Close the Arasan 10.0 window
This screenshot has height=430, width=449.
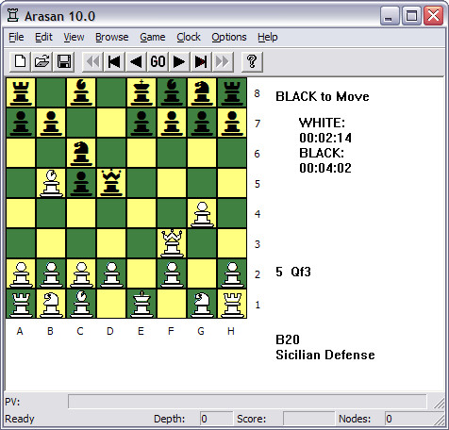pos(433,15)
